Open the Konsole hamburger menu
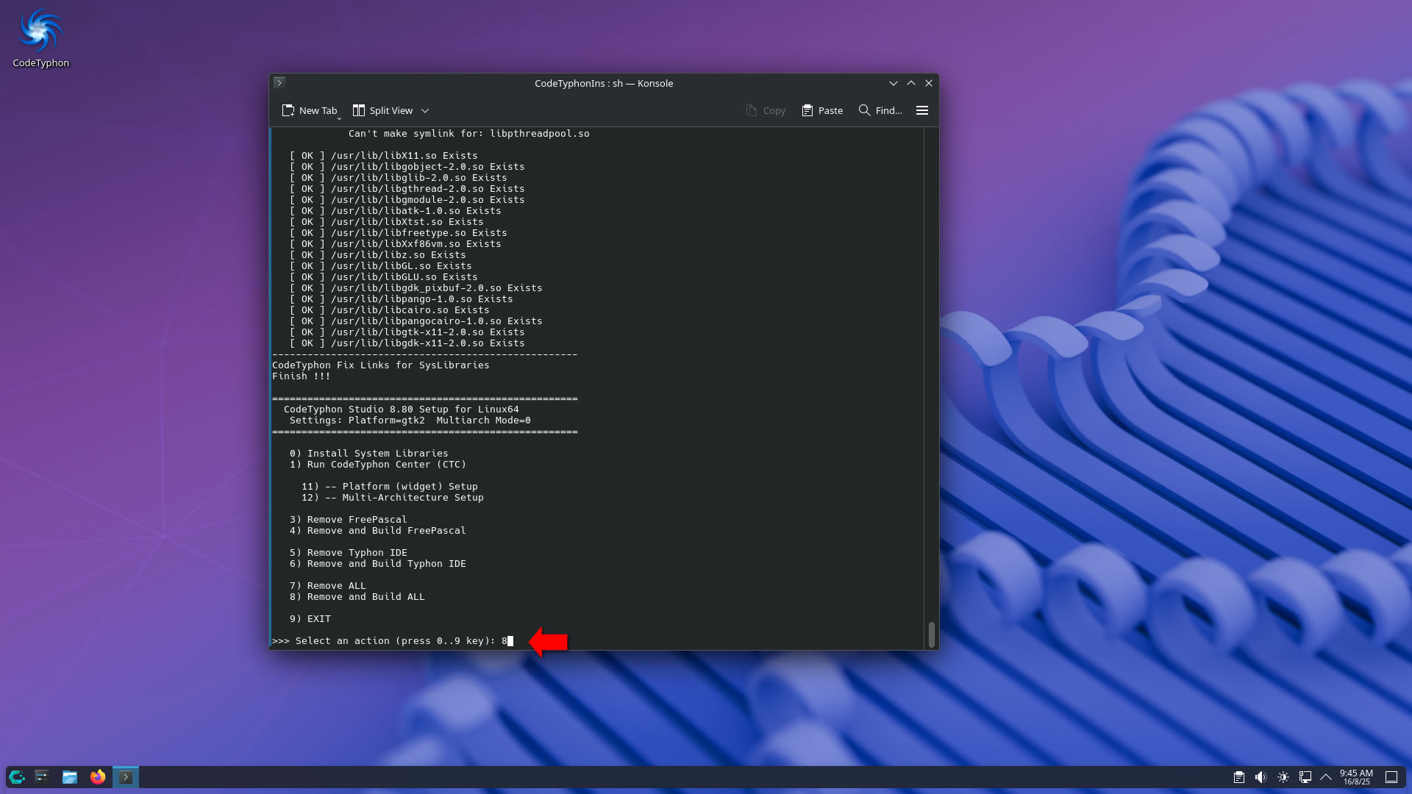 [x=922, y=110]
